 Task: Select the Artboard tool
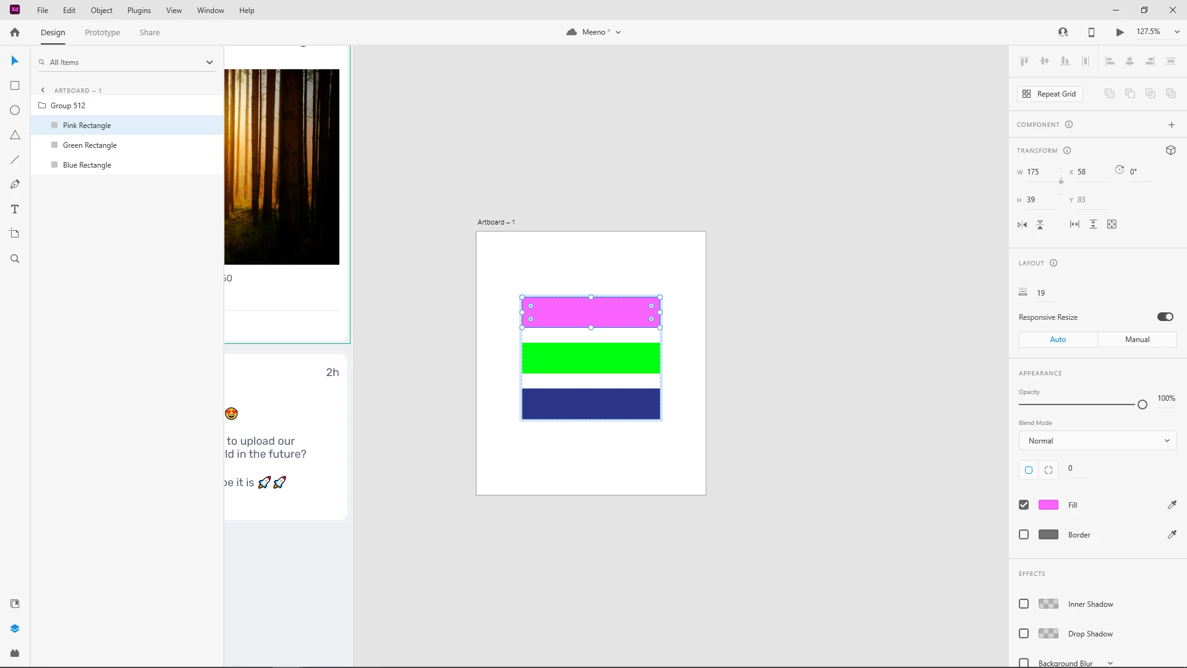pyautogui.click(x=15, y=234)
